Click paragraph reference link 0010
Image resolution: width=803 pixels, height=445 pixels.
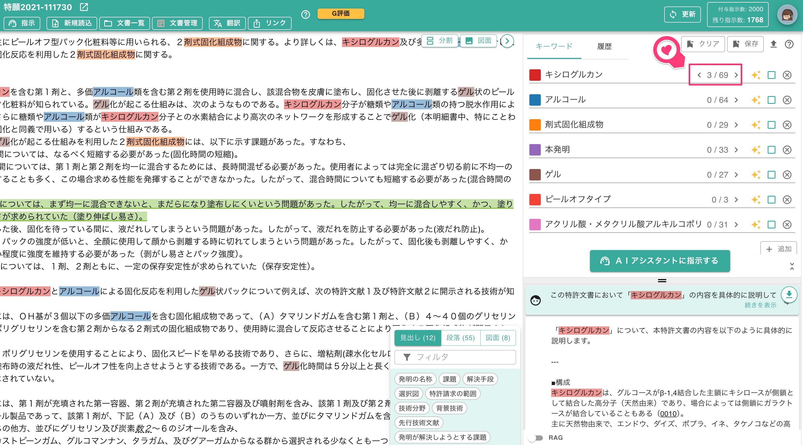[668, 414]
